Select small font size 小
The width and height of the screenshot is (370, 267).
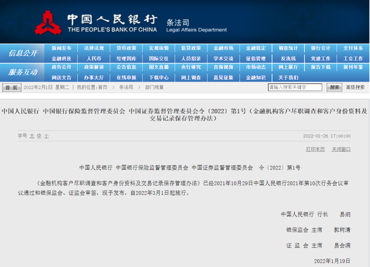(47, 136)
